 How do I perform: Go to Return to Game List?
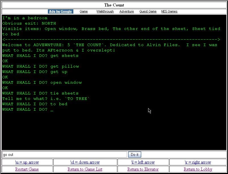(85, 169)
